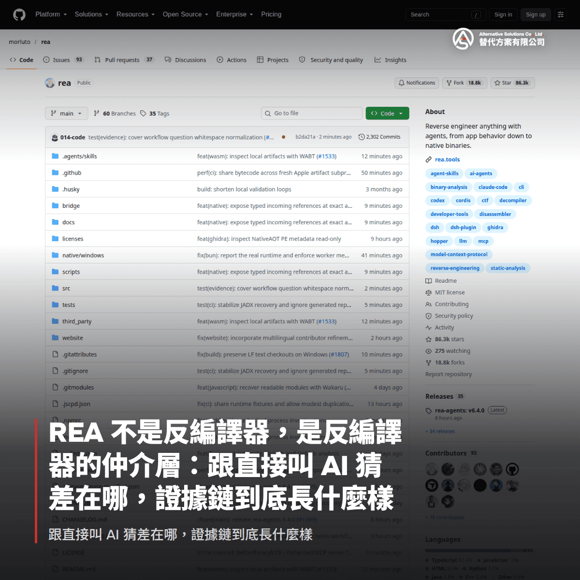This screenshot has width=580, height=580.
Task: Star the rea repository
Action: pos(512,83)
